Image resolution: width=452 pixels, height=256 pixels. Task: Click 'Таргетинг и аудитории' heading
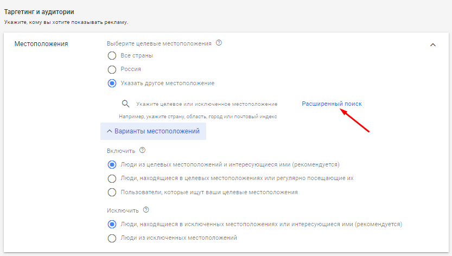(39, 11)
